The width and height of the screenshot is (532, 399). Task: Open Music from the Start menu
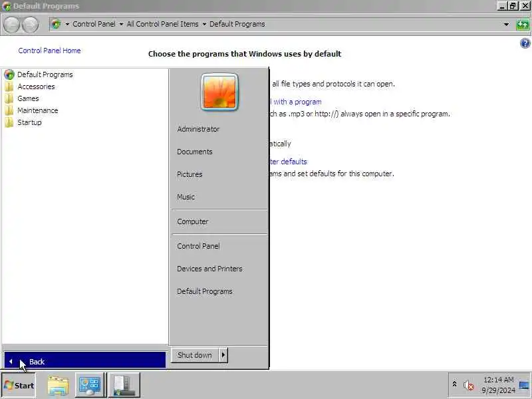click(x=186, y=197)
